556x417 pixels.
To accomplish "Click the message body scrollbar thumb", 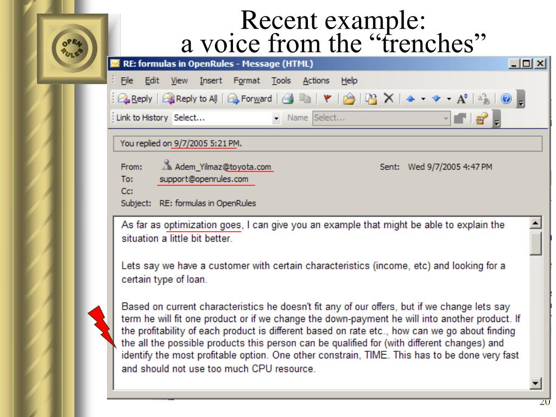I will 535,243.
